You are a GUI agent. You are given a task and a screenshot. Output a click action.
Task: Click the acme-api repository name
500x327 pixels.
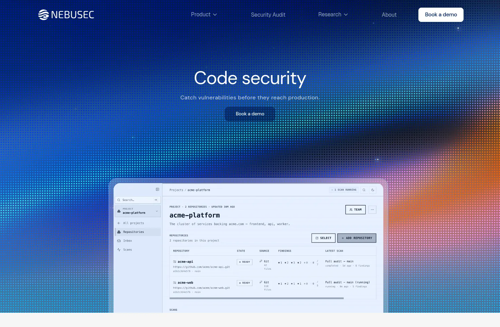point(185,262)
